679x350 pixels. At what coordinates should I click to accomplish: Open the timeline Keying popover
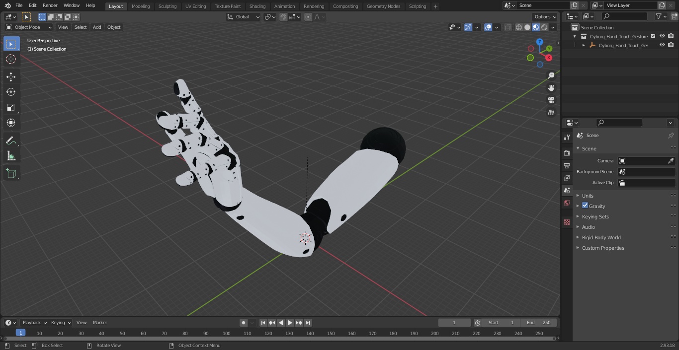tap(61, 323)
